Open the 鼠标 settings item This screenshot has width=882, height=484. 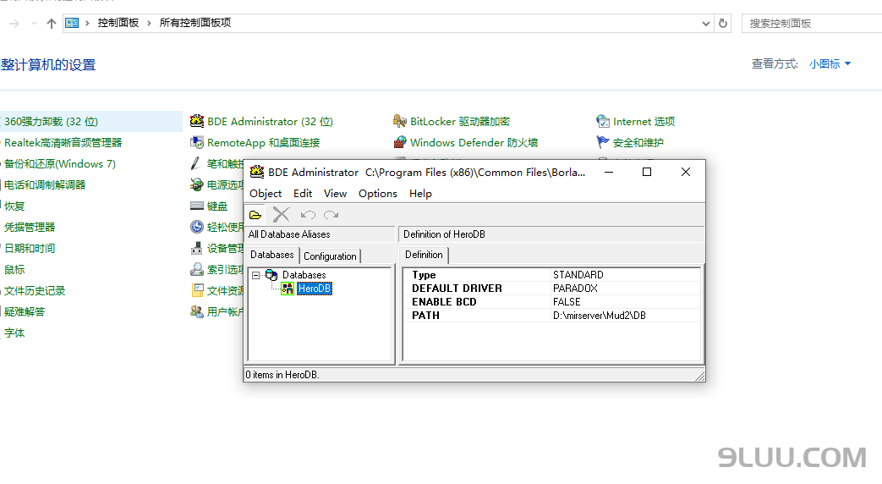pyautogui.click(x=14, y=270)
